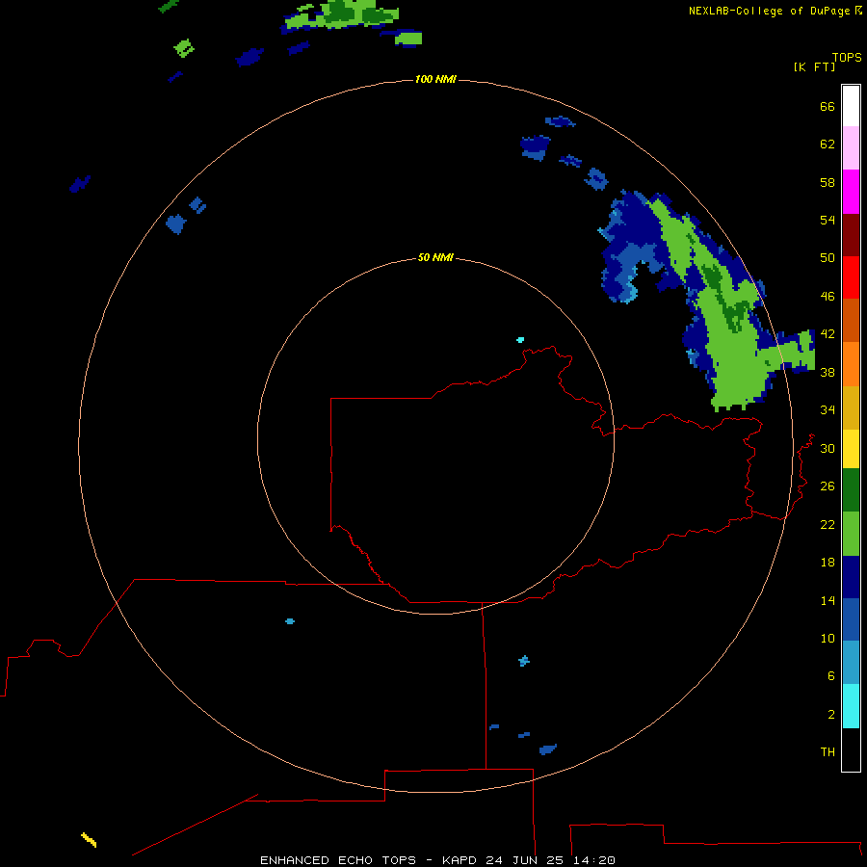The image size is (867, 867).
Task: Click the "14:20" time stamp
Action: point(594,860)
